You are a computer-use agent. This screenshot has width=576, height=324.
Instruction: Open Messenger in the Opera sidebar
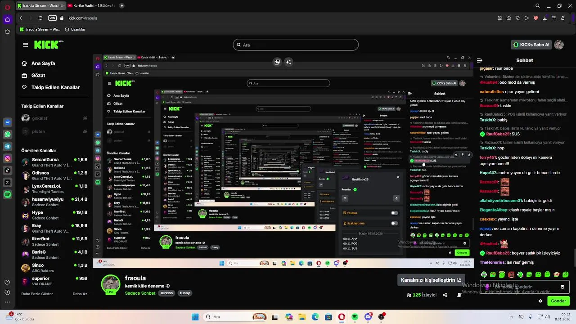click(8, 122)
